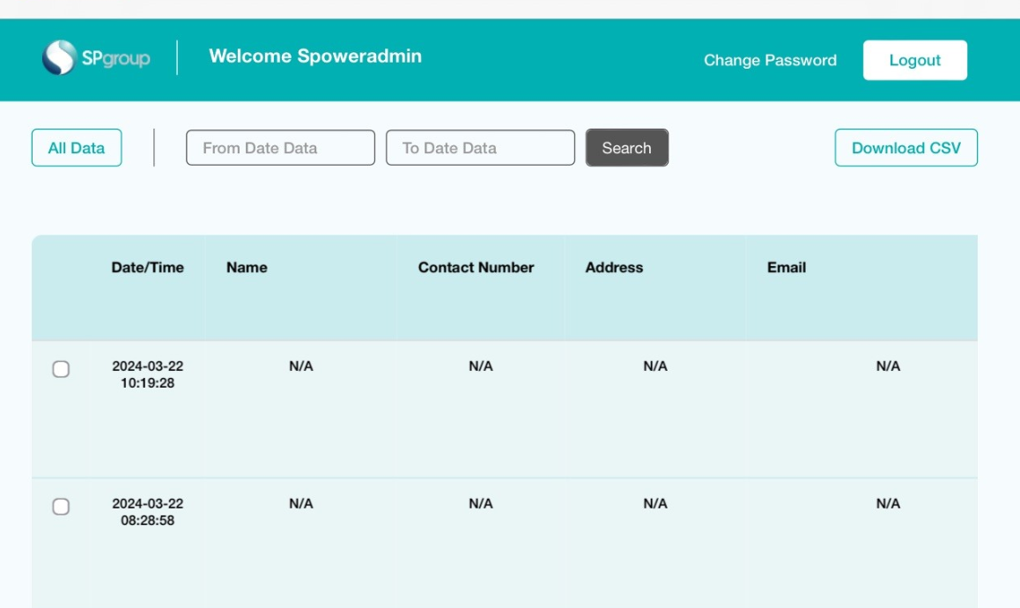The image size is (1020, 608).
Task: Click the SP Group logo
Action: coord(96,58)
